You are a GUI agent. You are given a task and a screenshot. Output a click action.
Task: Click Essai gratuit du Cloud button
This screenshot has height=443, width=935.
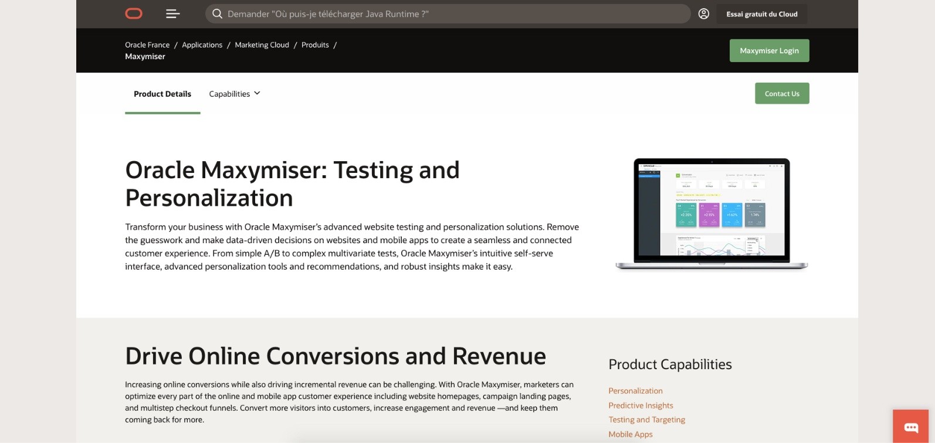tap(762, 14)
